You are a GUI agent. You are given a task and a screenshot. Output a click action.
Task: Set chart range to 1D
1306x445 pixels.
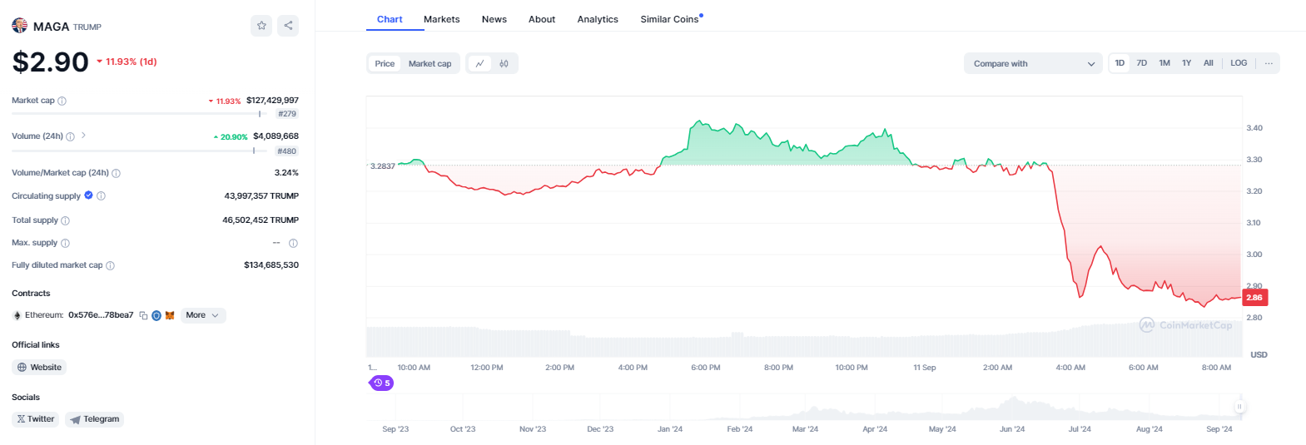[1120, 63]
